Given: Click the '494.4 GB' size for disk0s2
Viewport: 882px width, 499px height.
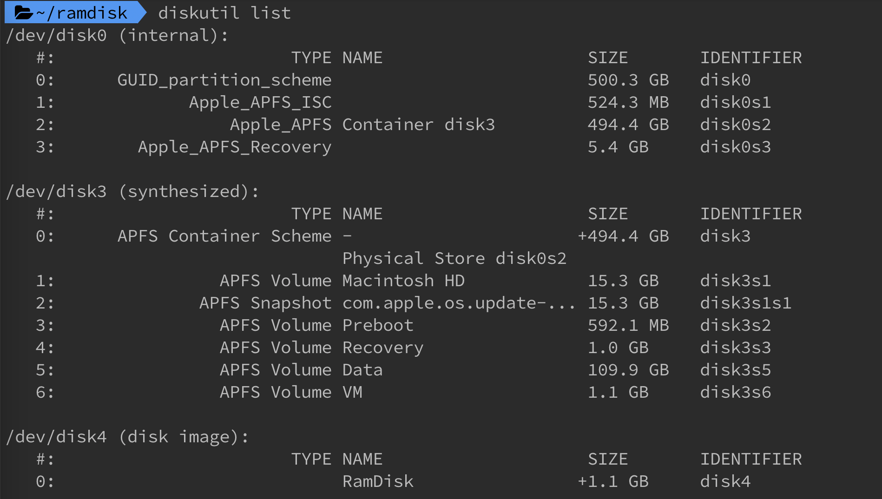Looking at the screenshot, I should 628,125.
